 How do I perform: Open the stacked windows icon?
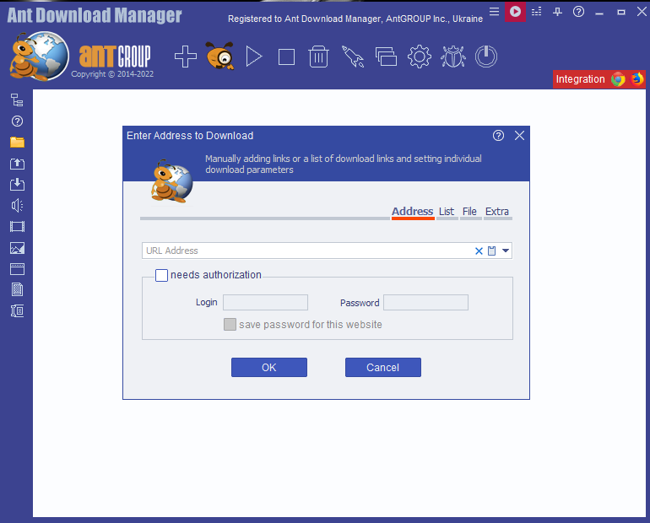point(386,57)
